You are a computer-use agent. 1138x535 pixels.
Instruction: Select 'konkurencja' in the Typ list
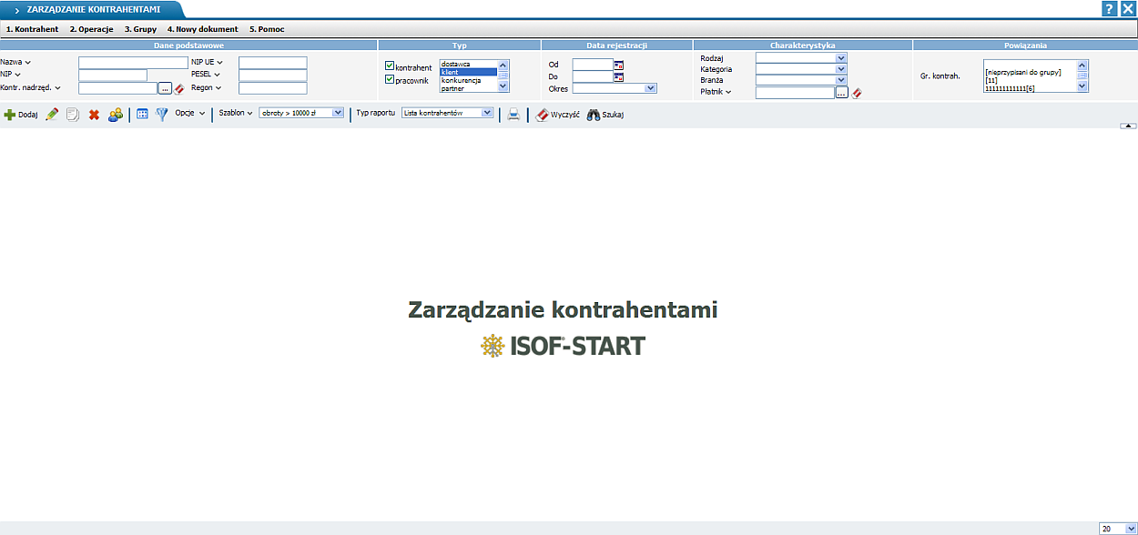pyautogui.click(x=468, y=80)
